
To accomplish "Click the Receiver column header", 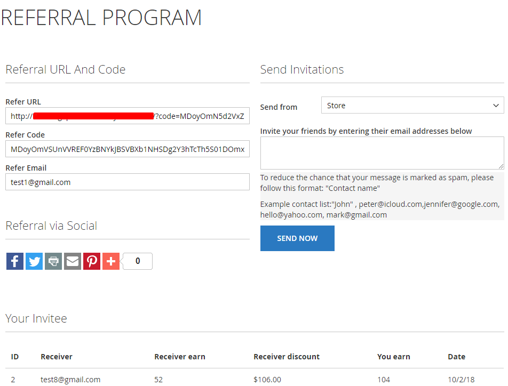I will (57, 357).
